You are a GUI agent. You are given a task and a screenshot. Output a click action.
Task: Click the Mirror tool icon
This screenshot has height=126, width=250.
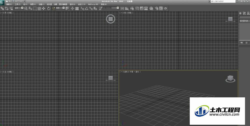122,8
